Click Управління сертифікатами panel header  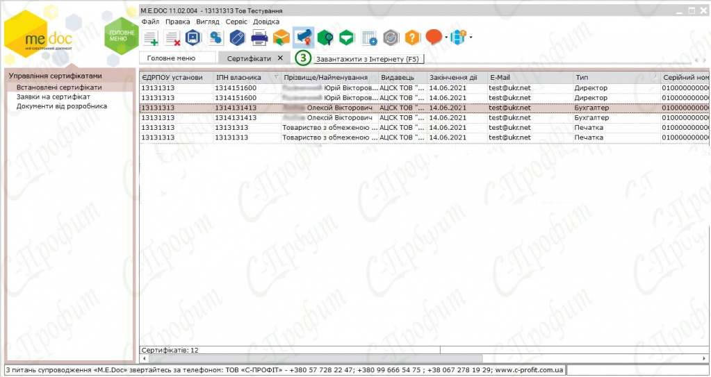[x=56, y=76]
